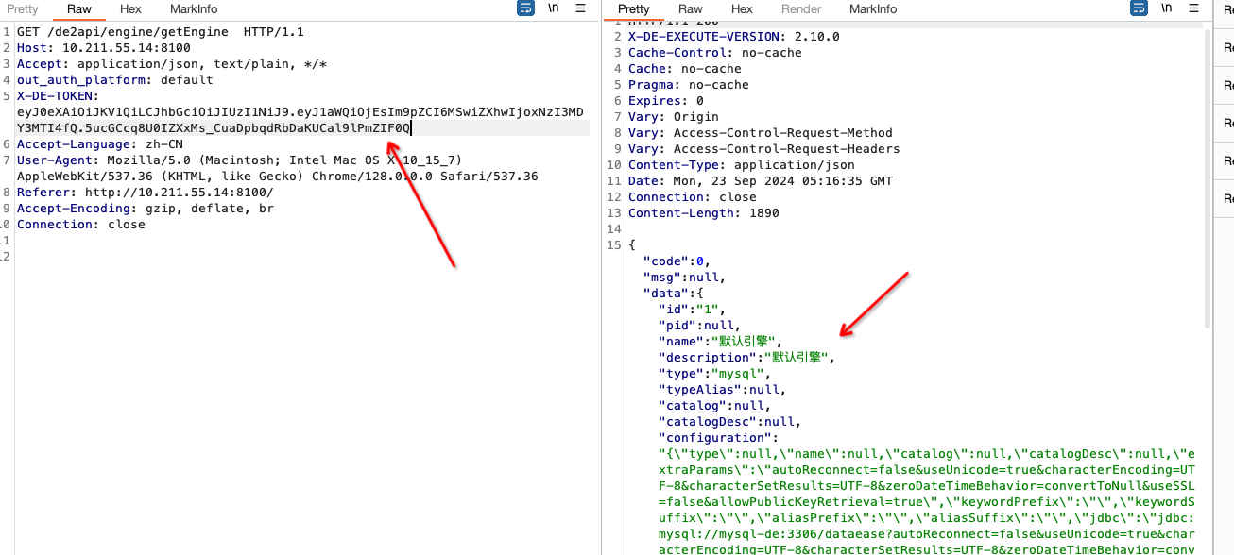
Task: Open the response viewer hamburger options menu
Action: pyautogui.click(x=1193, y=8)
